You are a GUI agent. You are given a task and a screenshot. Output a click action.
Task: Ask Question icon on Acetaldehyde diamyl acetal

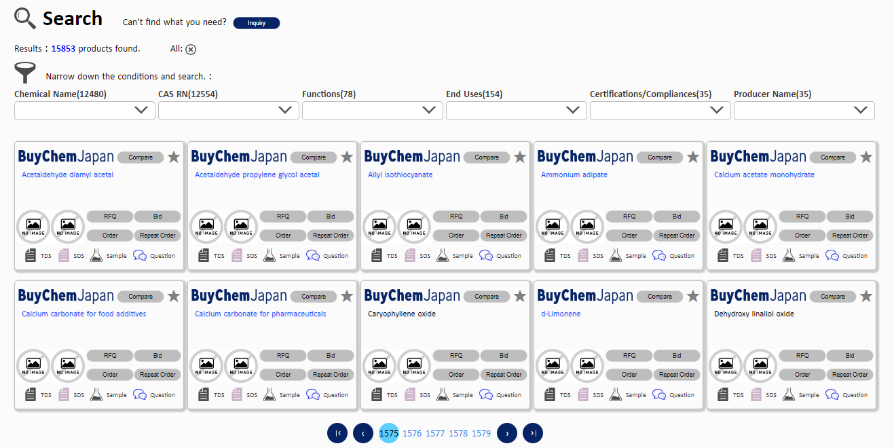pyautogui.click(x=140, y=256)
